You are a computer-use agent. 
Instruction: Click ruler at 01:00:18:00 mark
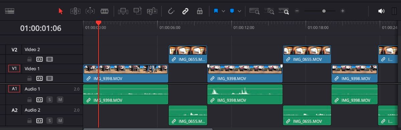318,28
